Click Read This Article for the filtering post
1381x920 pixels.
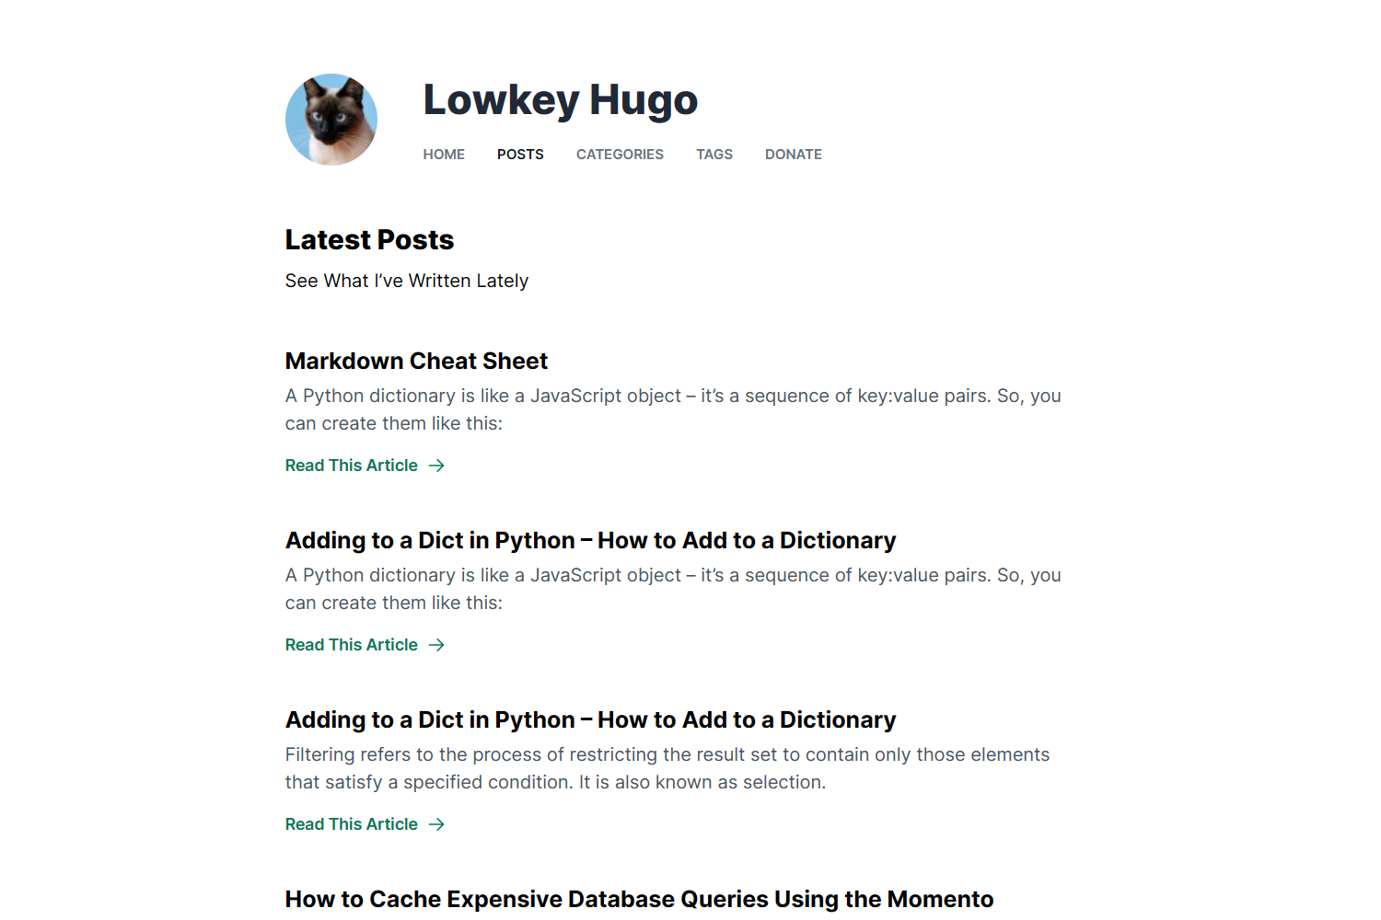click(x=351, y=824)
